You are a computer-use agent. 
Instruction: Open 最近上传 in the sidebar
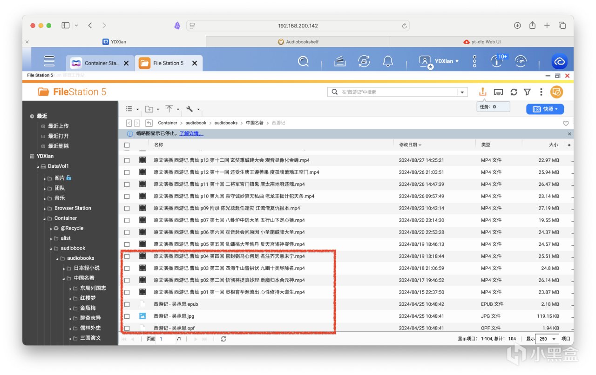[x=58, y=126]
